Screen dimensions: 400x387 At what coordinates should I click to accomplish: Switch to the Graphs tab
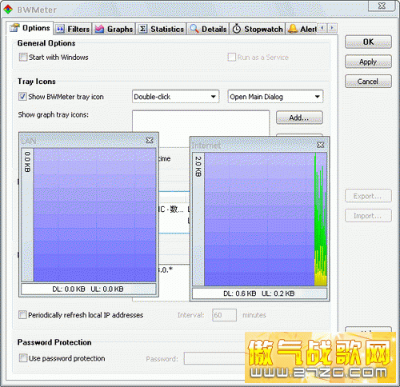(x=114, y=29)
